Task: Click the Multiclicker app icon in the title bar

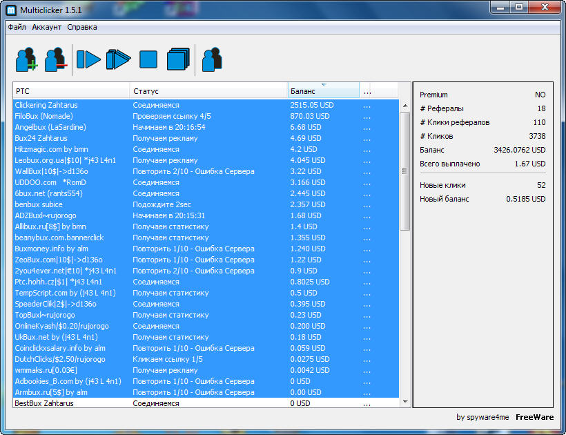Action: tap(11, 10)
